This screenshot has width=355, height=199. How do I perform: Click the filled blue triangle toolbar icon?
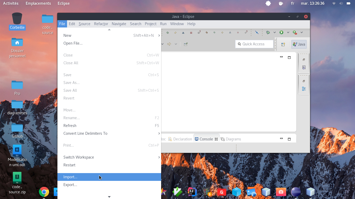[x=183, y=33]
